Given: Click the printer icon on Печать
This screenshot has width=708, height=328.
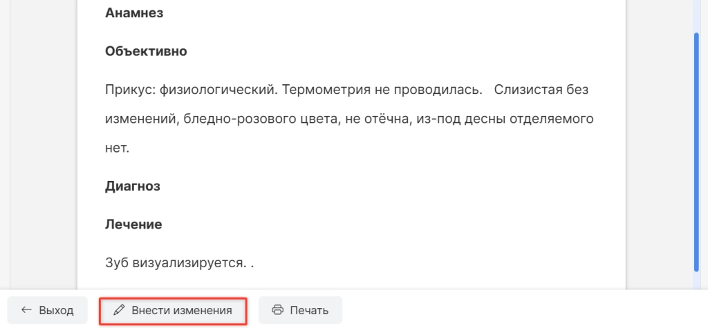Looking at the screenshot, I should click(x=278, y=310).
